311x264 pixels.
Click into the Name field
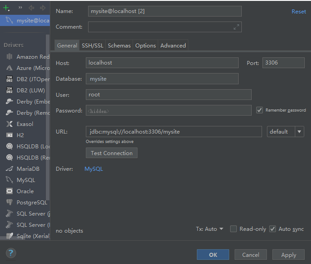click(165, 11)
